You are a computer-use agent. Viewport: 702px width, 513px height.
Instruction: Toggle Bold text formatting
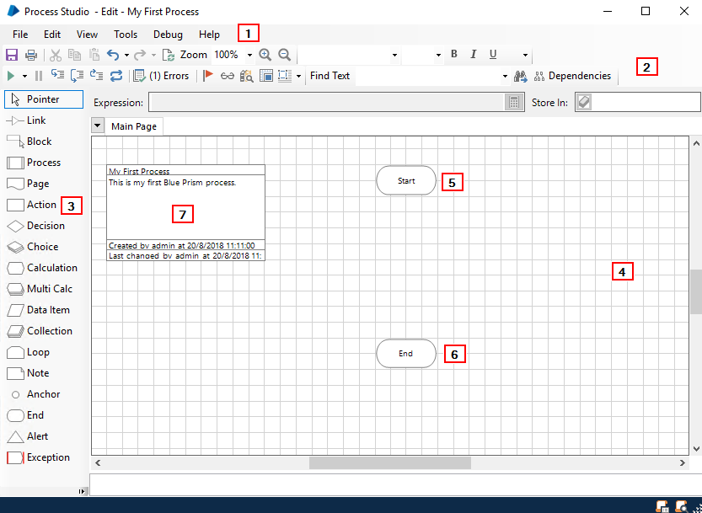[454, 55]
